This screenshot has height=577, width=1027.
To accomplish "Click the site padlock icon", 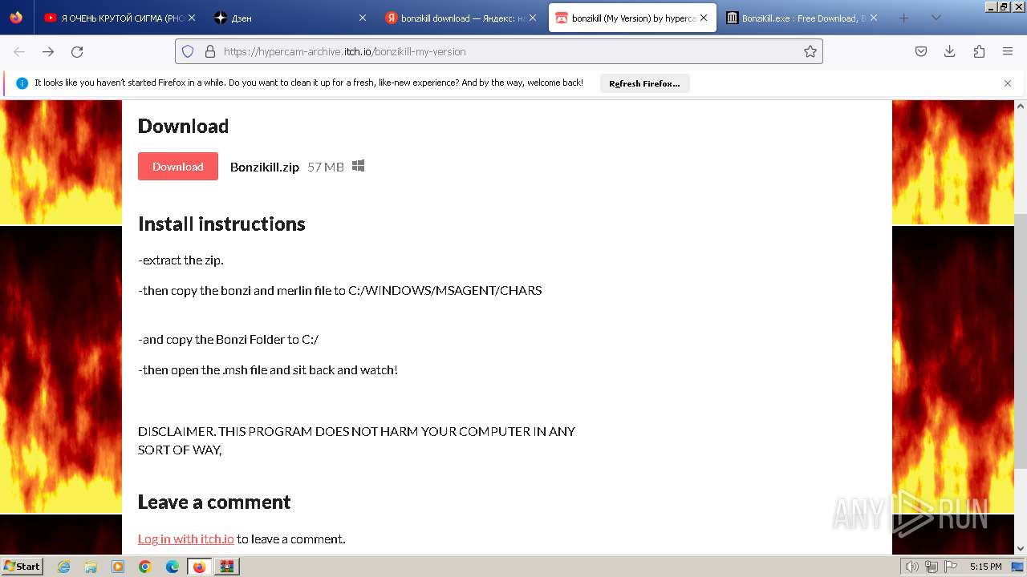I will coord(210,51).
